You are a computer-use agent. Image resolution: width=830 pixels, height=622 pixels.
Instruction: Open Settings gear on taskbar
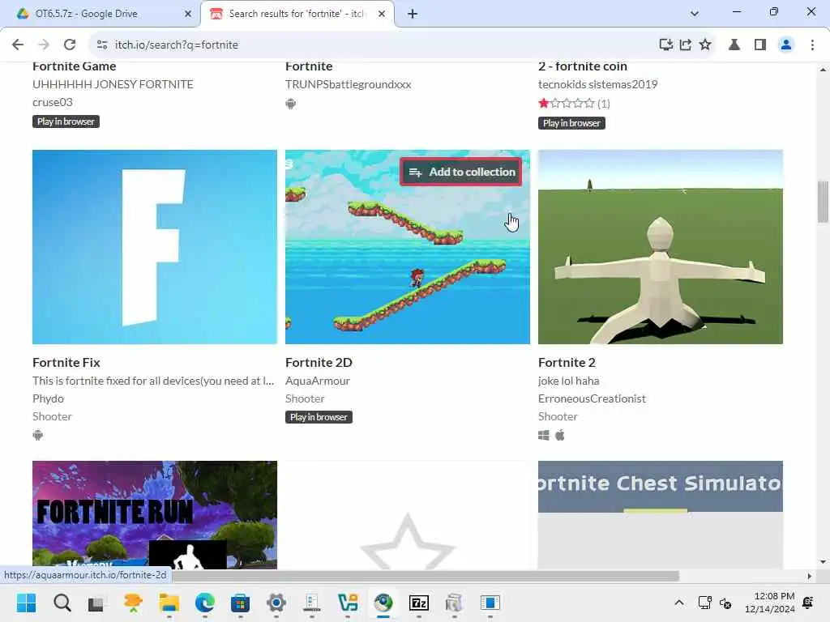276,603
